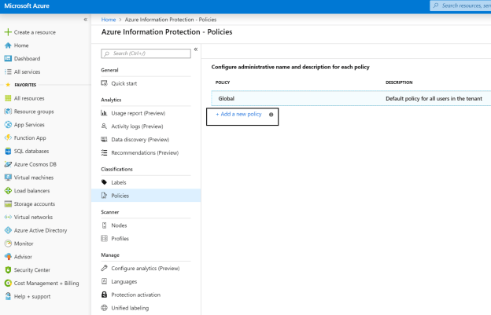This screenshot has height=315, width=491.
Task: Click the Protection activation label
Action: [x=135, y=295]
